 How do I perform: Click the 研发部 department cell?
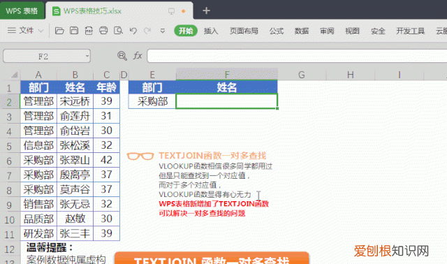[38, 233]
